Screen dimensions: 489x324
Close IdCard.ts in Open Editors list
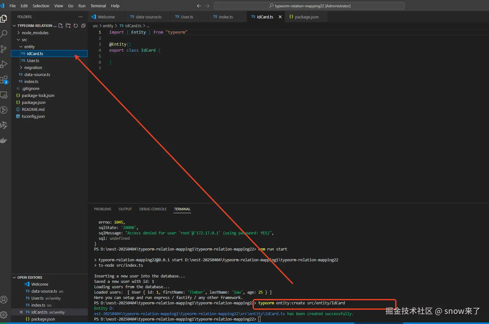coord(21,312)
